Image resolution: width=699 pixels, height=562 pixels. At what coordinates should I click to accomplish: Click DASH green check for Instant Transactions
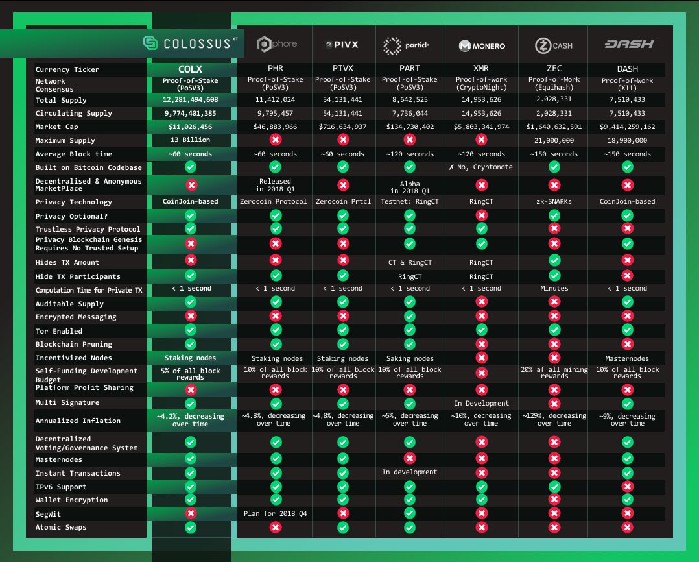point(627,473)
